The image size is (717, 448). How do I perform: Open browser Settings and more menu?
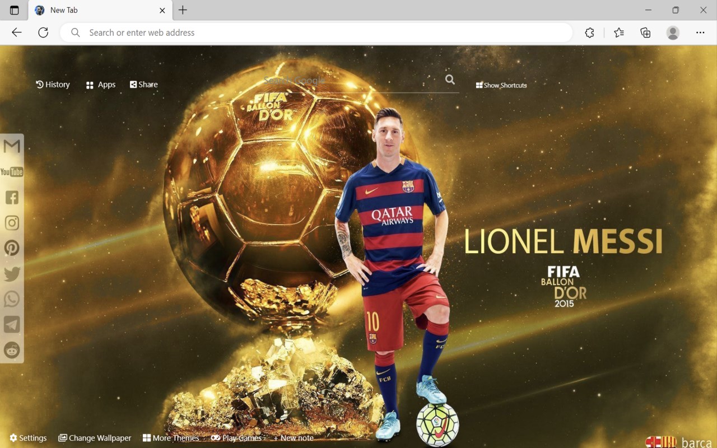(x=700, y=32)
